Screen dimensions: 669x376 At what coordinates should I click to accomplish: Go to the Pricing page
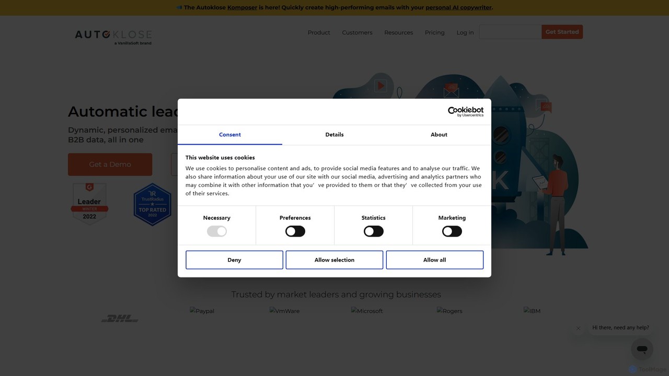pos(435,32)
